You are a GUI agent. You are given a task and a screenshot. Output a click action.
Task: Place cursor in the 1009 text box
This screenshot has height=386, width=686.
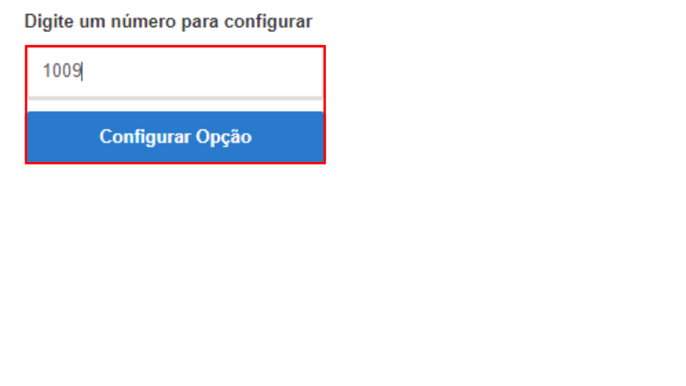coord(175,72)
